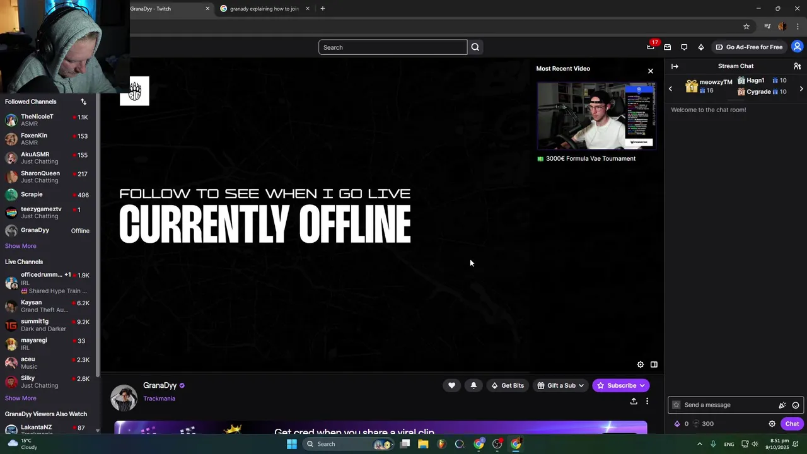Open the Twitch inbox notifications icon
Viewport: 807px width, 454px height.
[x=667, y=47]
